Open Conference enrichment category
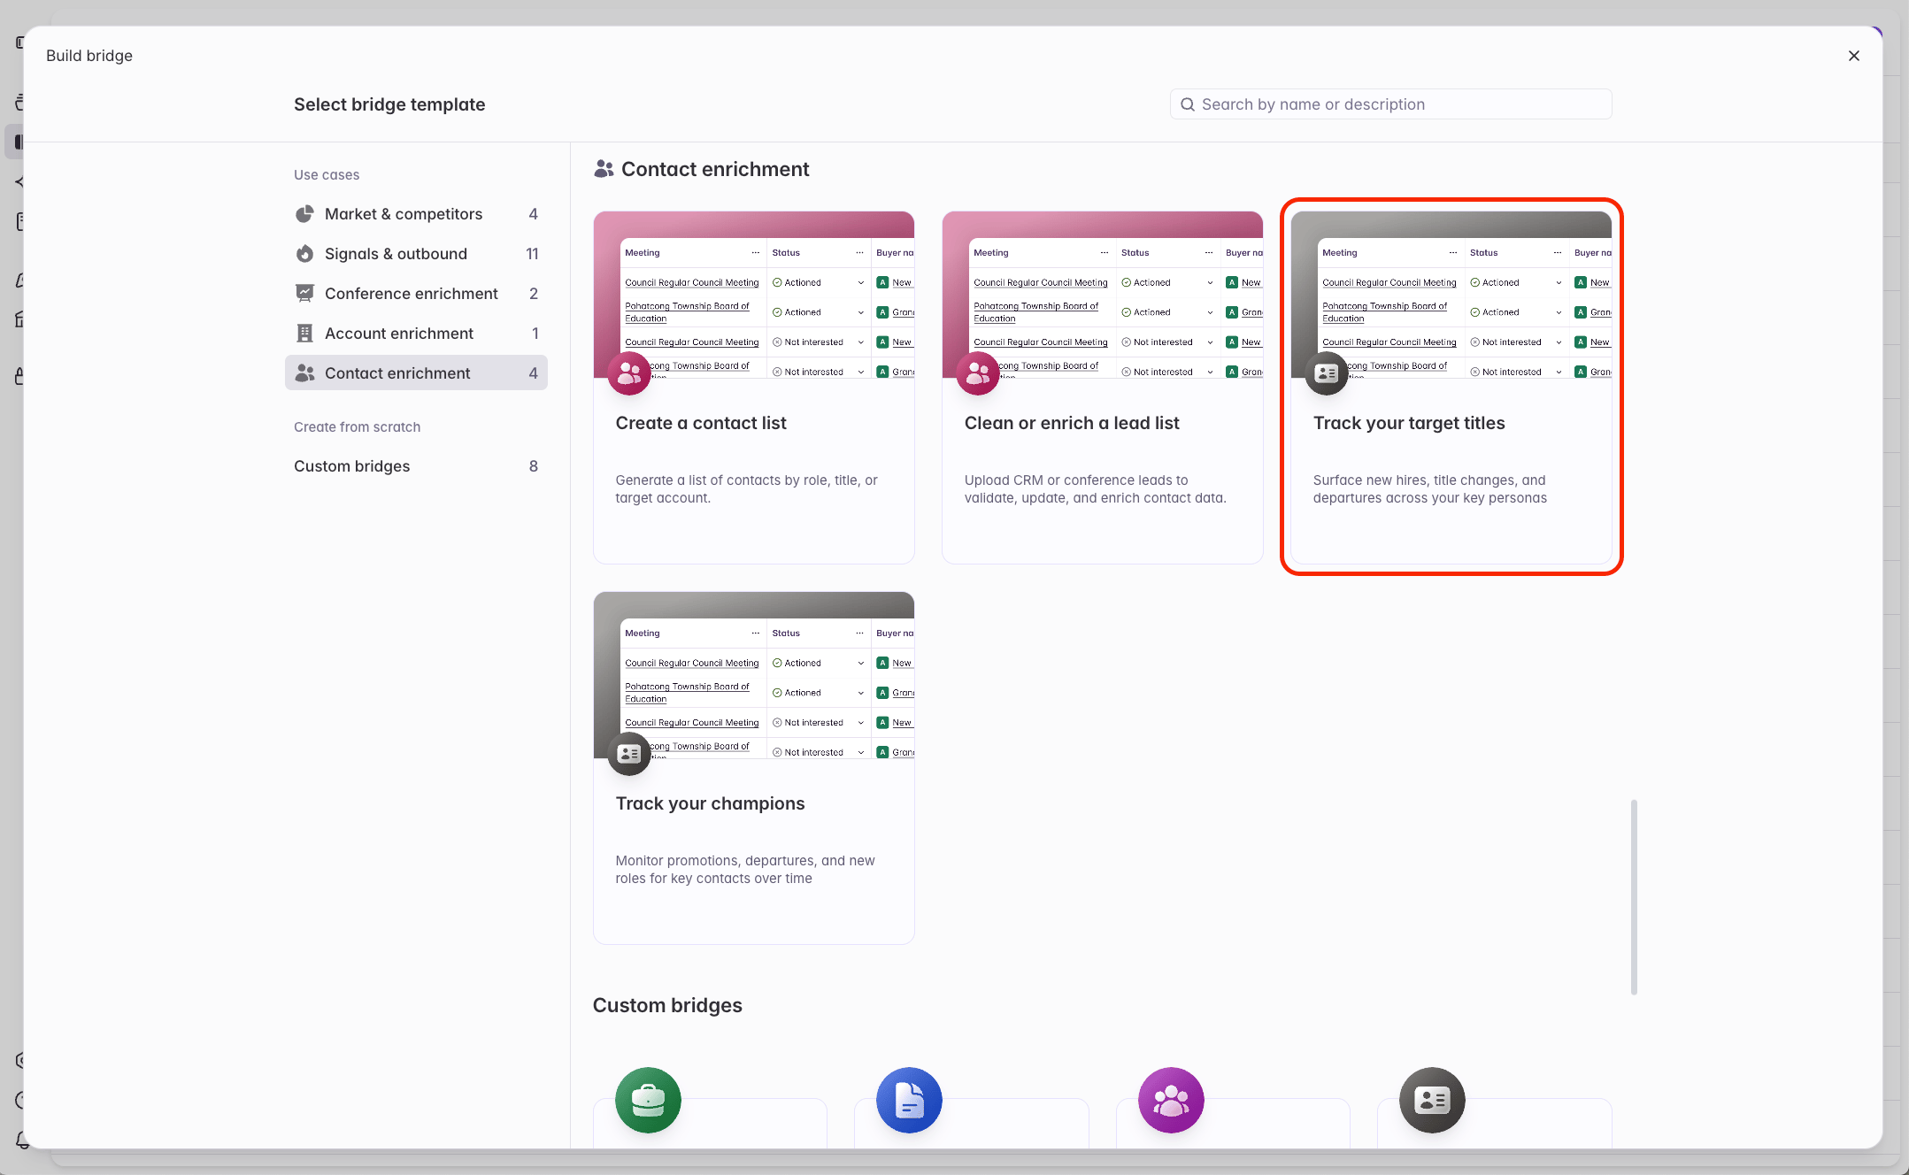Viewport: 1909px width, 1175px height. [x=416, y=294]
